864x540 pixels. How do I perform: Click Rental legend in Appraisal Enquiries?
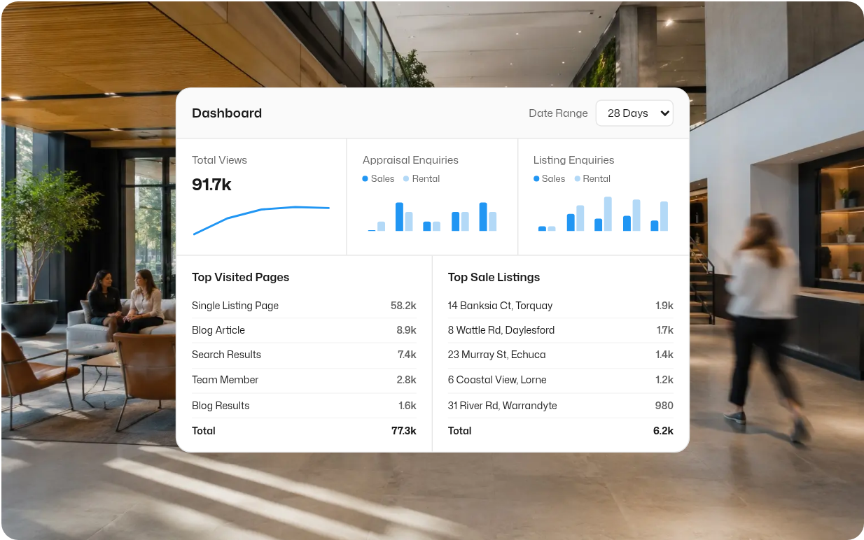tap(421, 179)
